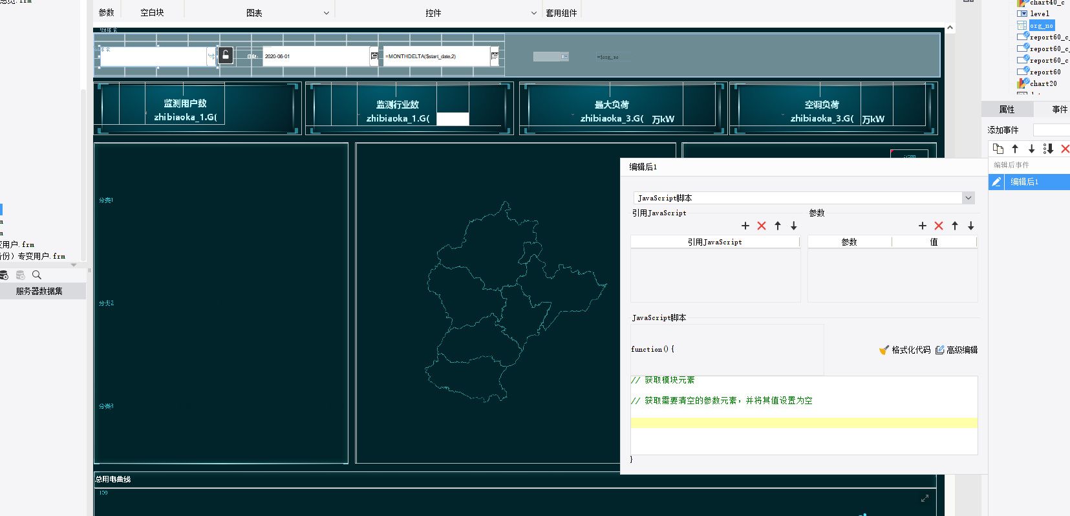Screen dimensions: 1070x516
Task: Move referenced JavaScript entry down
Action: (x=794, y=226)
